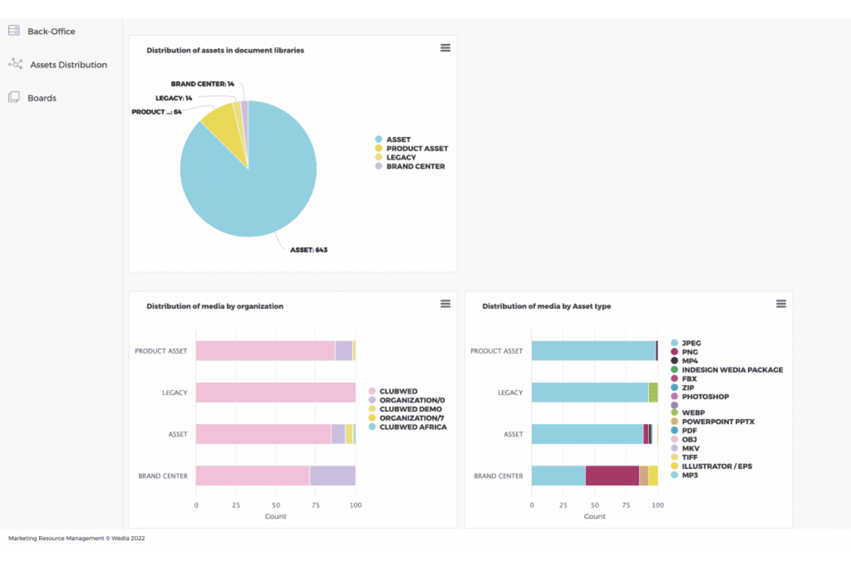Toggle PRODUCT ASSET legend entry
The height and width of the screenshot is (567, 851).
tap(411, 148)
